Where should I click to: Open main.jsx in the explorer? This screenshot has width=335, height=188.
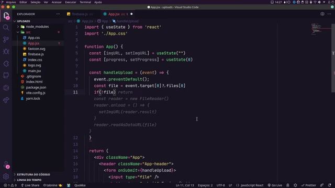point(35,71)
